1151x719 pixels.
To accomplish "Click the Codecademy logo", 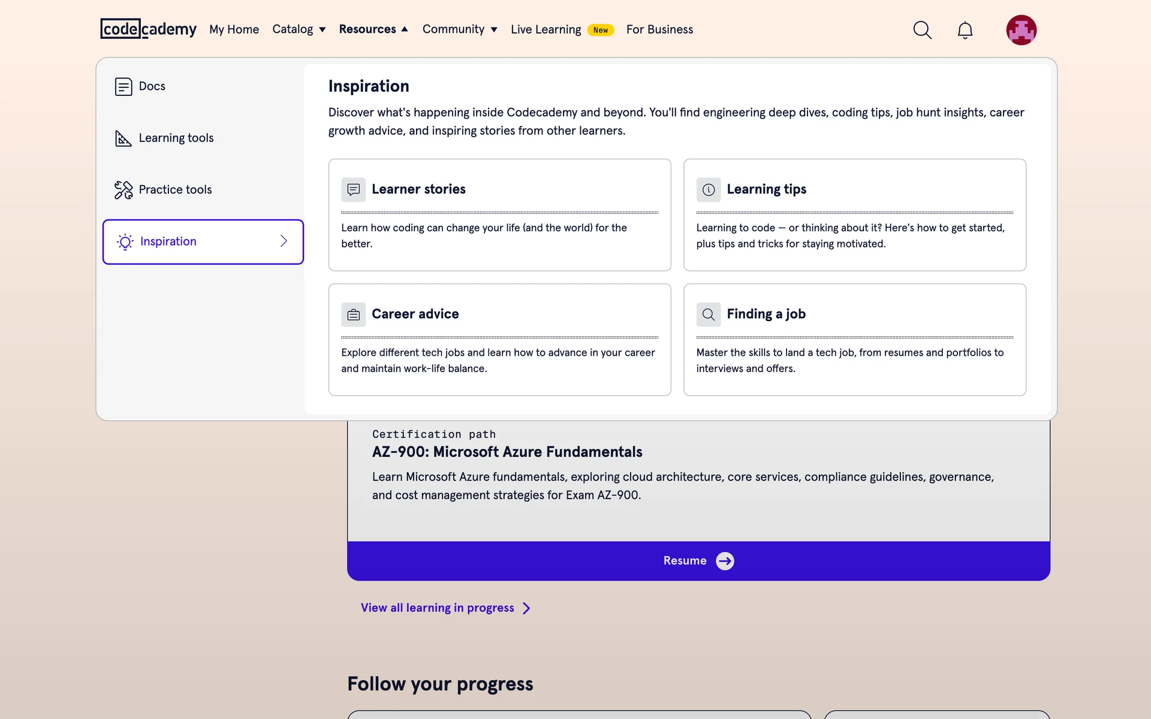I will (148, 29).
